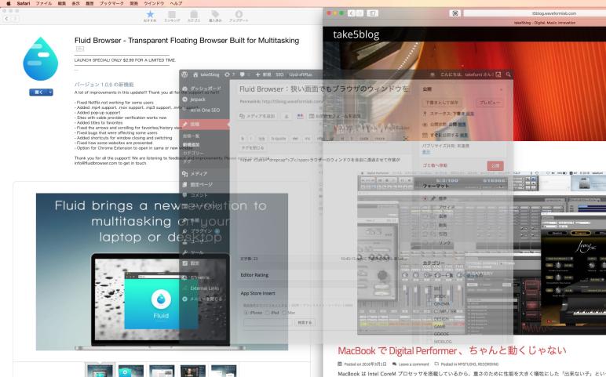
Task: Check the GAME category checkbox
Action: click(430, 327)
